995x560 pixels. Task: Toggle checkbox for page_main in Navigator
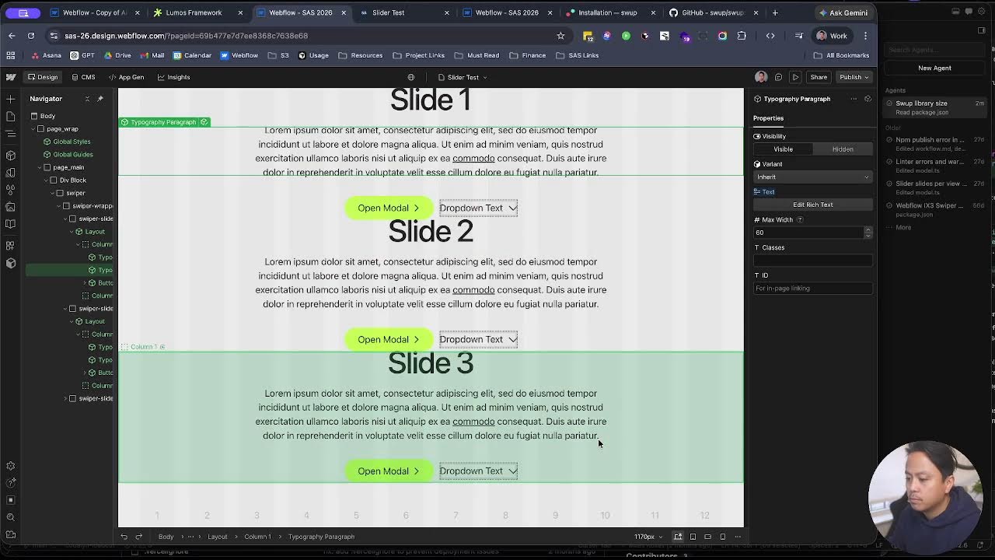47,167
